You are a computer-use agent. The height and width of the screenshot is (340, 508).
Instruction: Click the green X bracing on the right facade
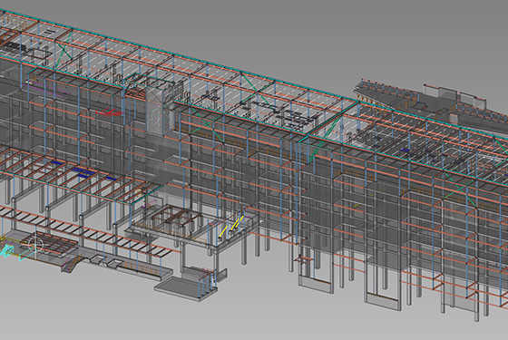(x=458, y=187)
